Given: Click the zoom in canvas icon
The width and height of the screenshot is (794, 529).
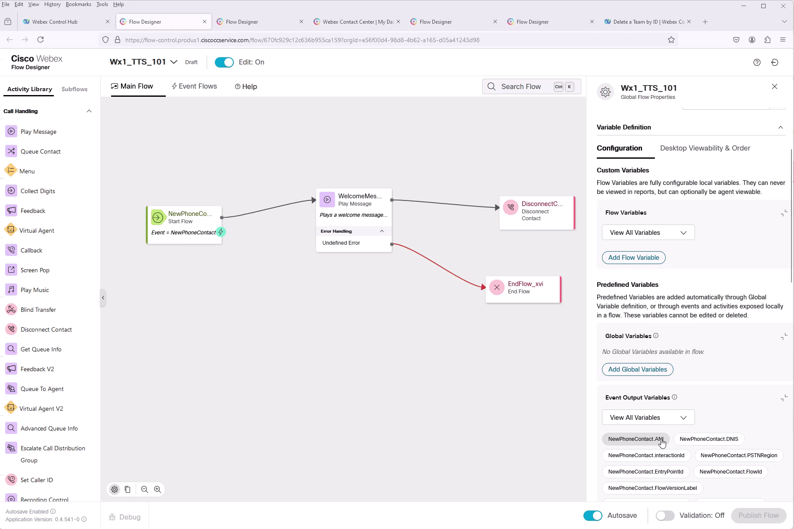Looking at the screenshot, I should pos(158,489).
